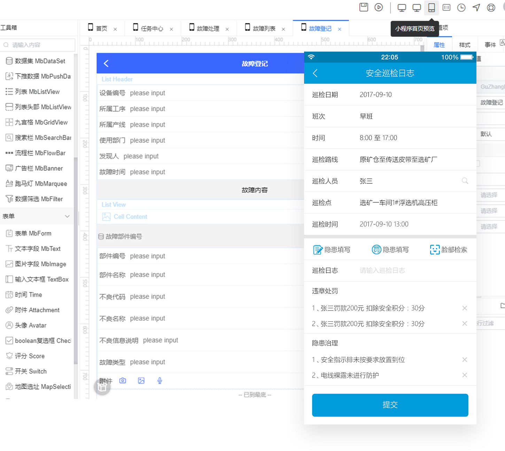Switch to the 任务中心 page tab
This screenshot has width=505, height=451.
tap(152, 29)
